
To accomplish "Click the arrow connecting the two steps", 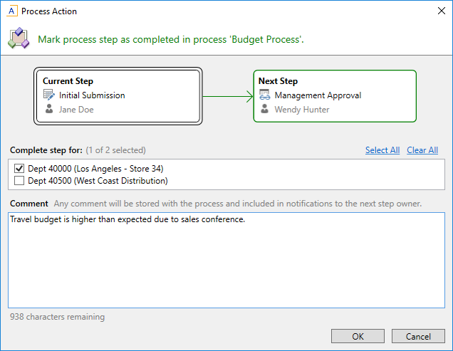I will click(x=228, y=95).
